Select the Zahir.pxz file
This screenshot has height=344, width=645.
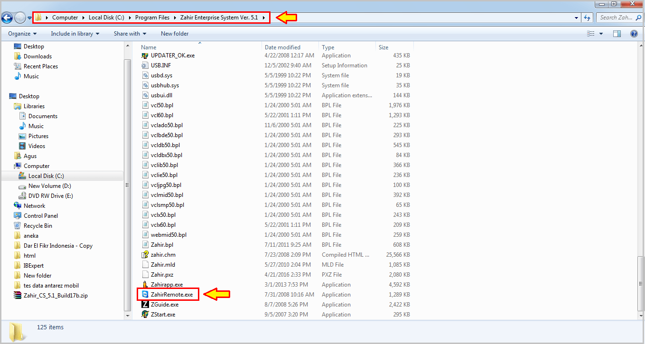(x=162, y=275)
